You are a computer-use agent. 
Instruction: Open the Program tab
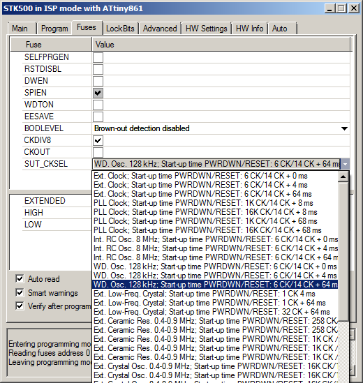click(x=54, y=29)
